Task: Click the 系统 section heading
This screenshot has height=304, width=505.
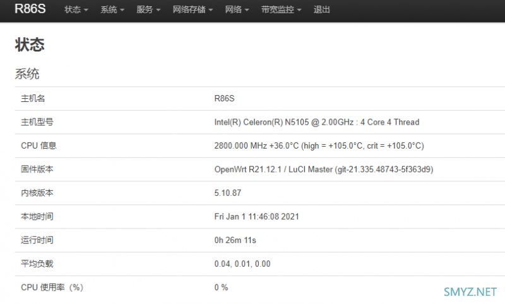Action: click(x=27, y=74)
